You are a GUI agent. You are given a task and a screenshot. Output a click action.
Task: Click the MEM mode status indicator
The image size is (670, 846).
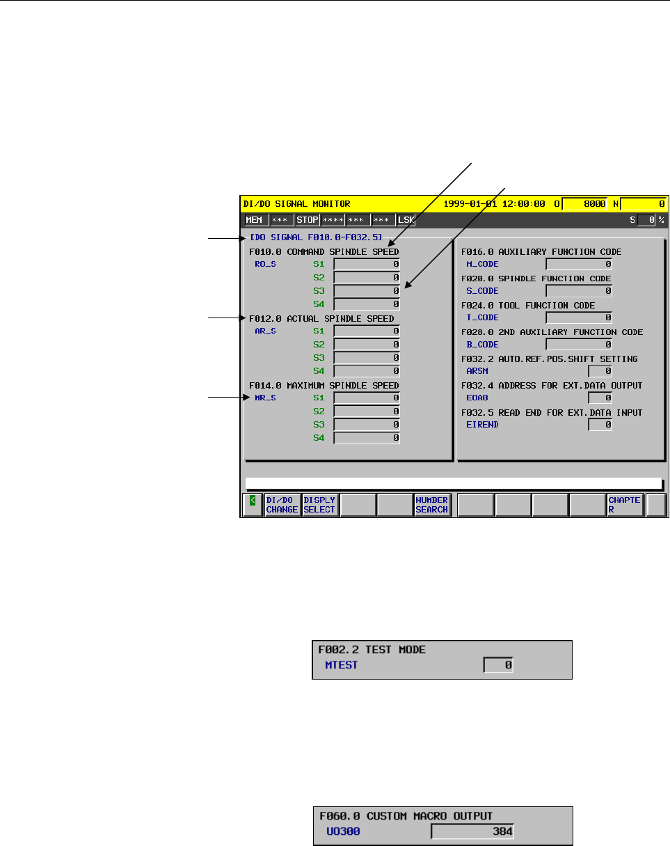point(254,220)
